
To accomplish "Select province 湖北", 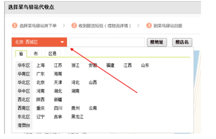I will (x=58, y=91).
